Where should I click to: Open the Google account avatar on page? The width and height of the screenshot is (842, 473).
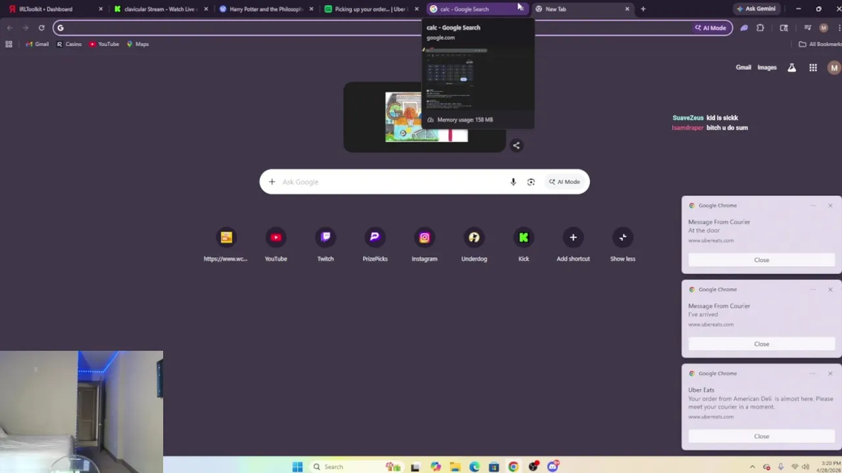point(834,68)
